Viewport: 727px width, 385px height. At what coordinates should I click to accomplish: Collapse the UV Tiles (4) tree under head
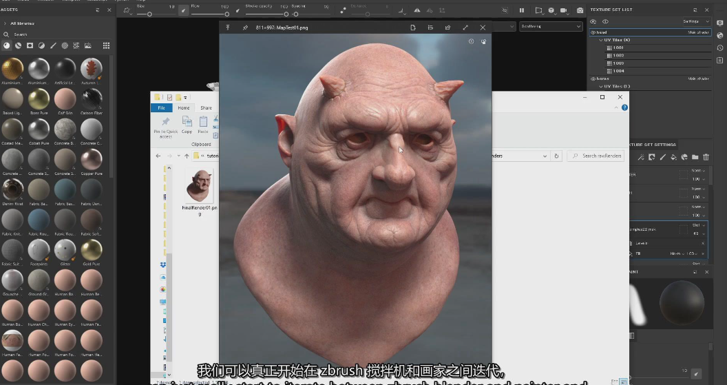pyautogui.click(x=600, y=40)
